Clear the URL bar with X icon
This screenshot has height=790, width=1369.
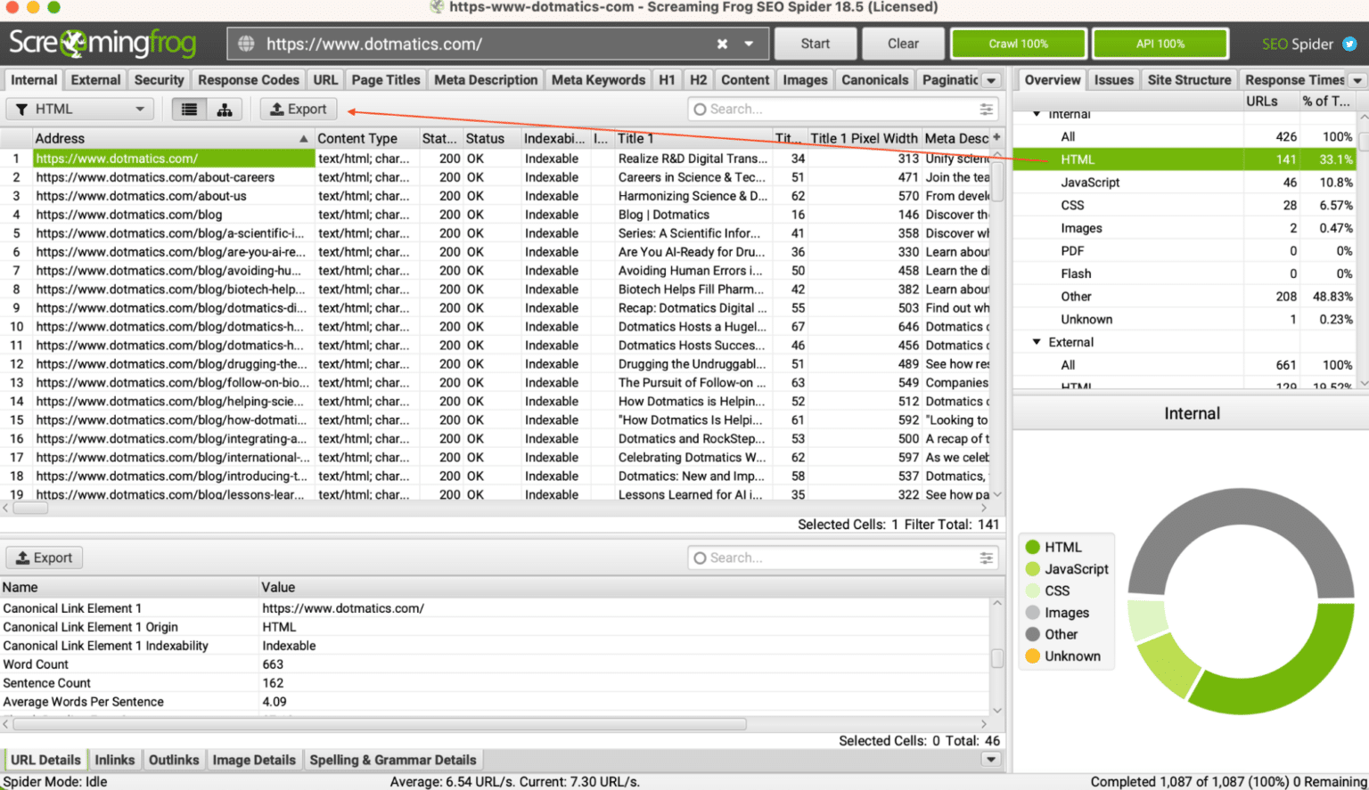722,44
